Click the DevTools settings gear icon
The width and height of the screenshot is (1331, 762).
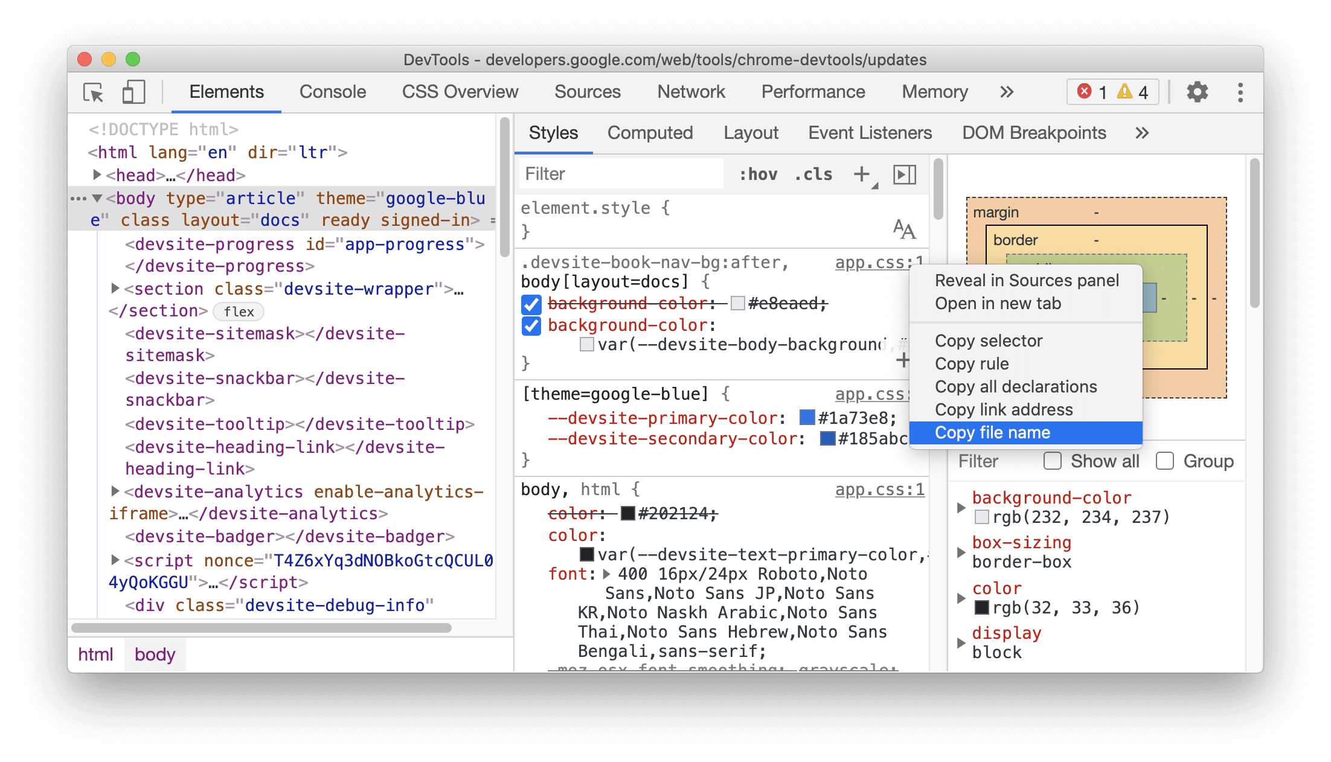pos(1196,91)
